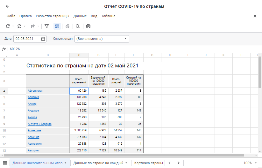The image size is (262, 168).
Task: Select cell with value 15 540
Action: point(99,111)
